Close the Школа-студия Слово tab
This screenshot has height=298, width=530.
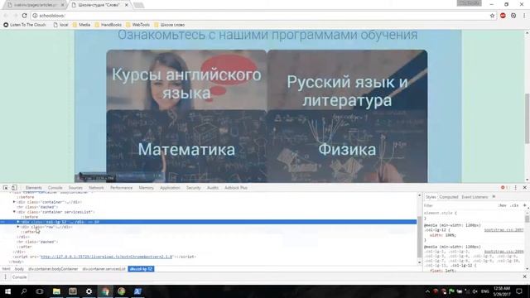coord(127,5)
